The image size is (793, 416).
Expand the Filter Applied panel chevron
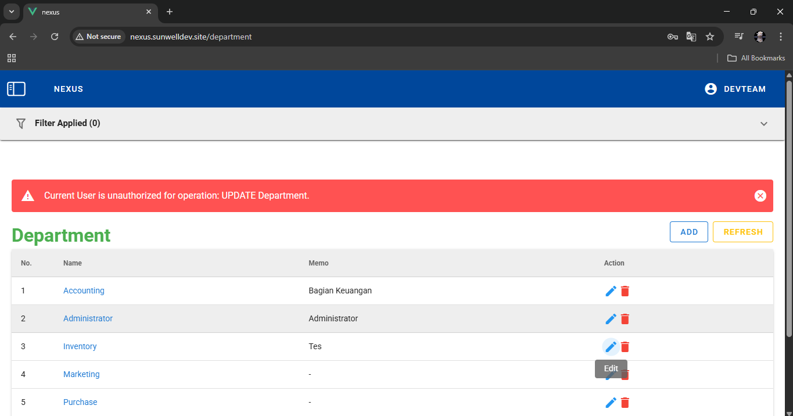pos(763,124)
